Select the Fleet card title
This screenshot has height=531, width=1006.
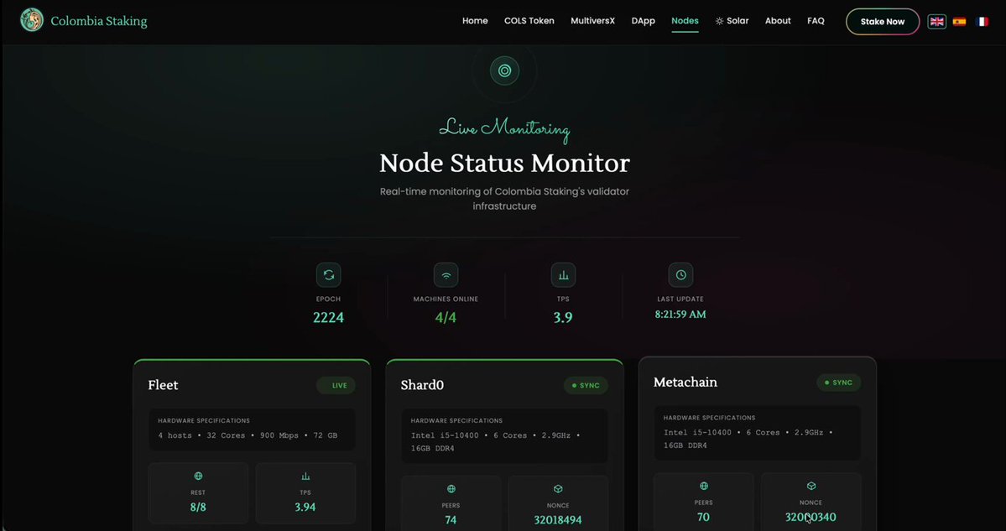click(x=163, y=385)
